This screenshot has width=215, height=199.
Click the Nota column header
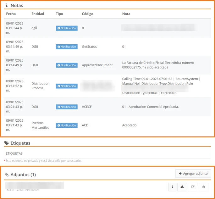coord(126,14)
